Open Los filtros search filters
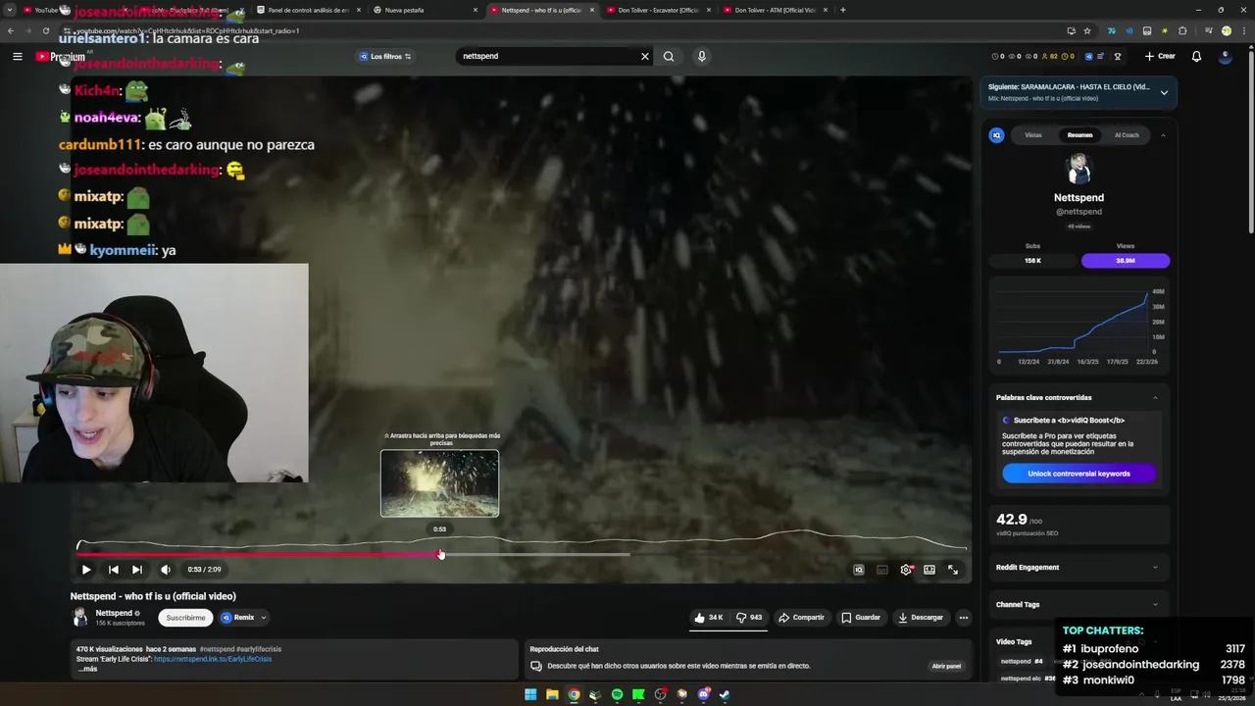The image size is (1255, 706). 385,57
